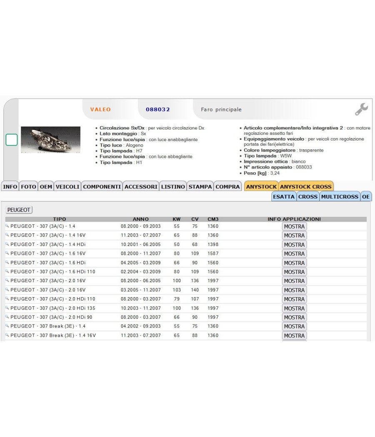
Task: Click MOSTRA for 307 1.4 HDi
Action: (294, 244)
